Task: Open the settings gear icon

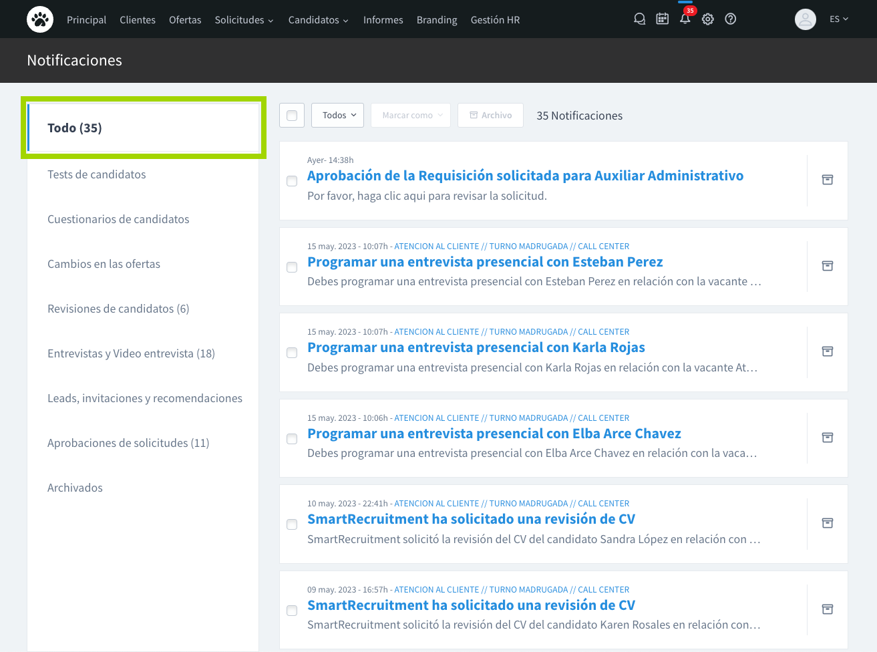Action: click(x=708, y=19)
